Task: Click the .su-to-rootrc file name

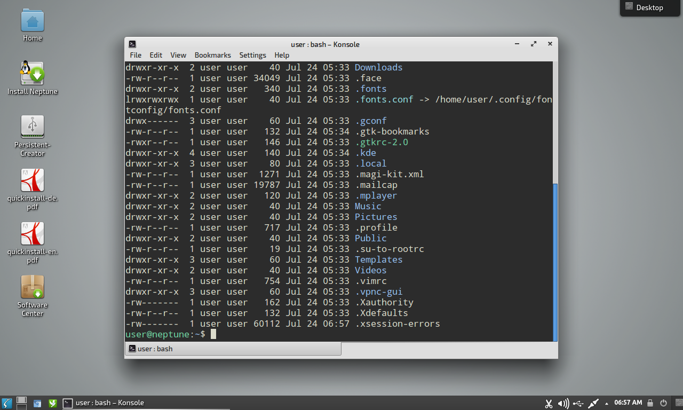Action: (x=389, y=249)
